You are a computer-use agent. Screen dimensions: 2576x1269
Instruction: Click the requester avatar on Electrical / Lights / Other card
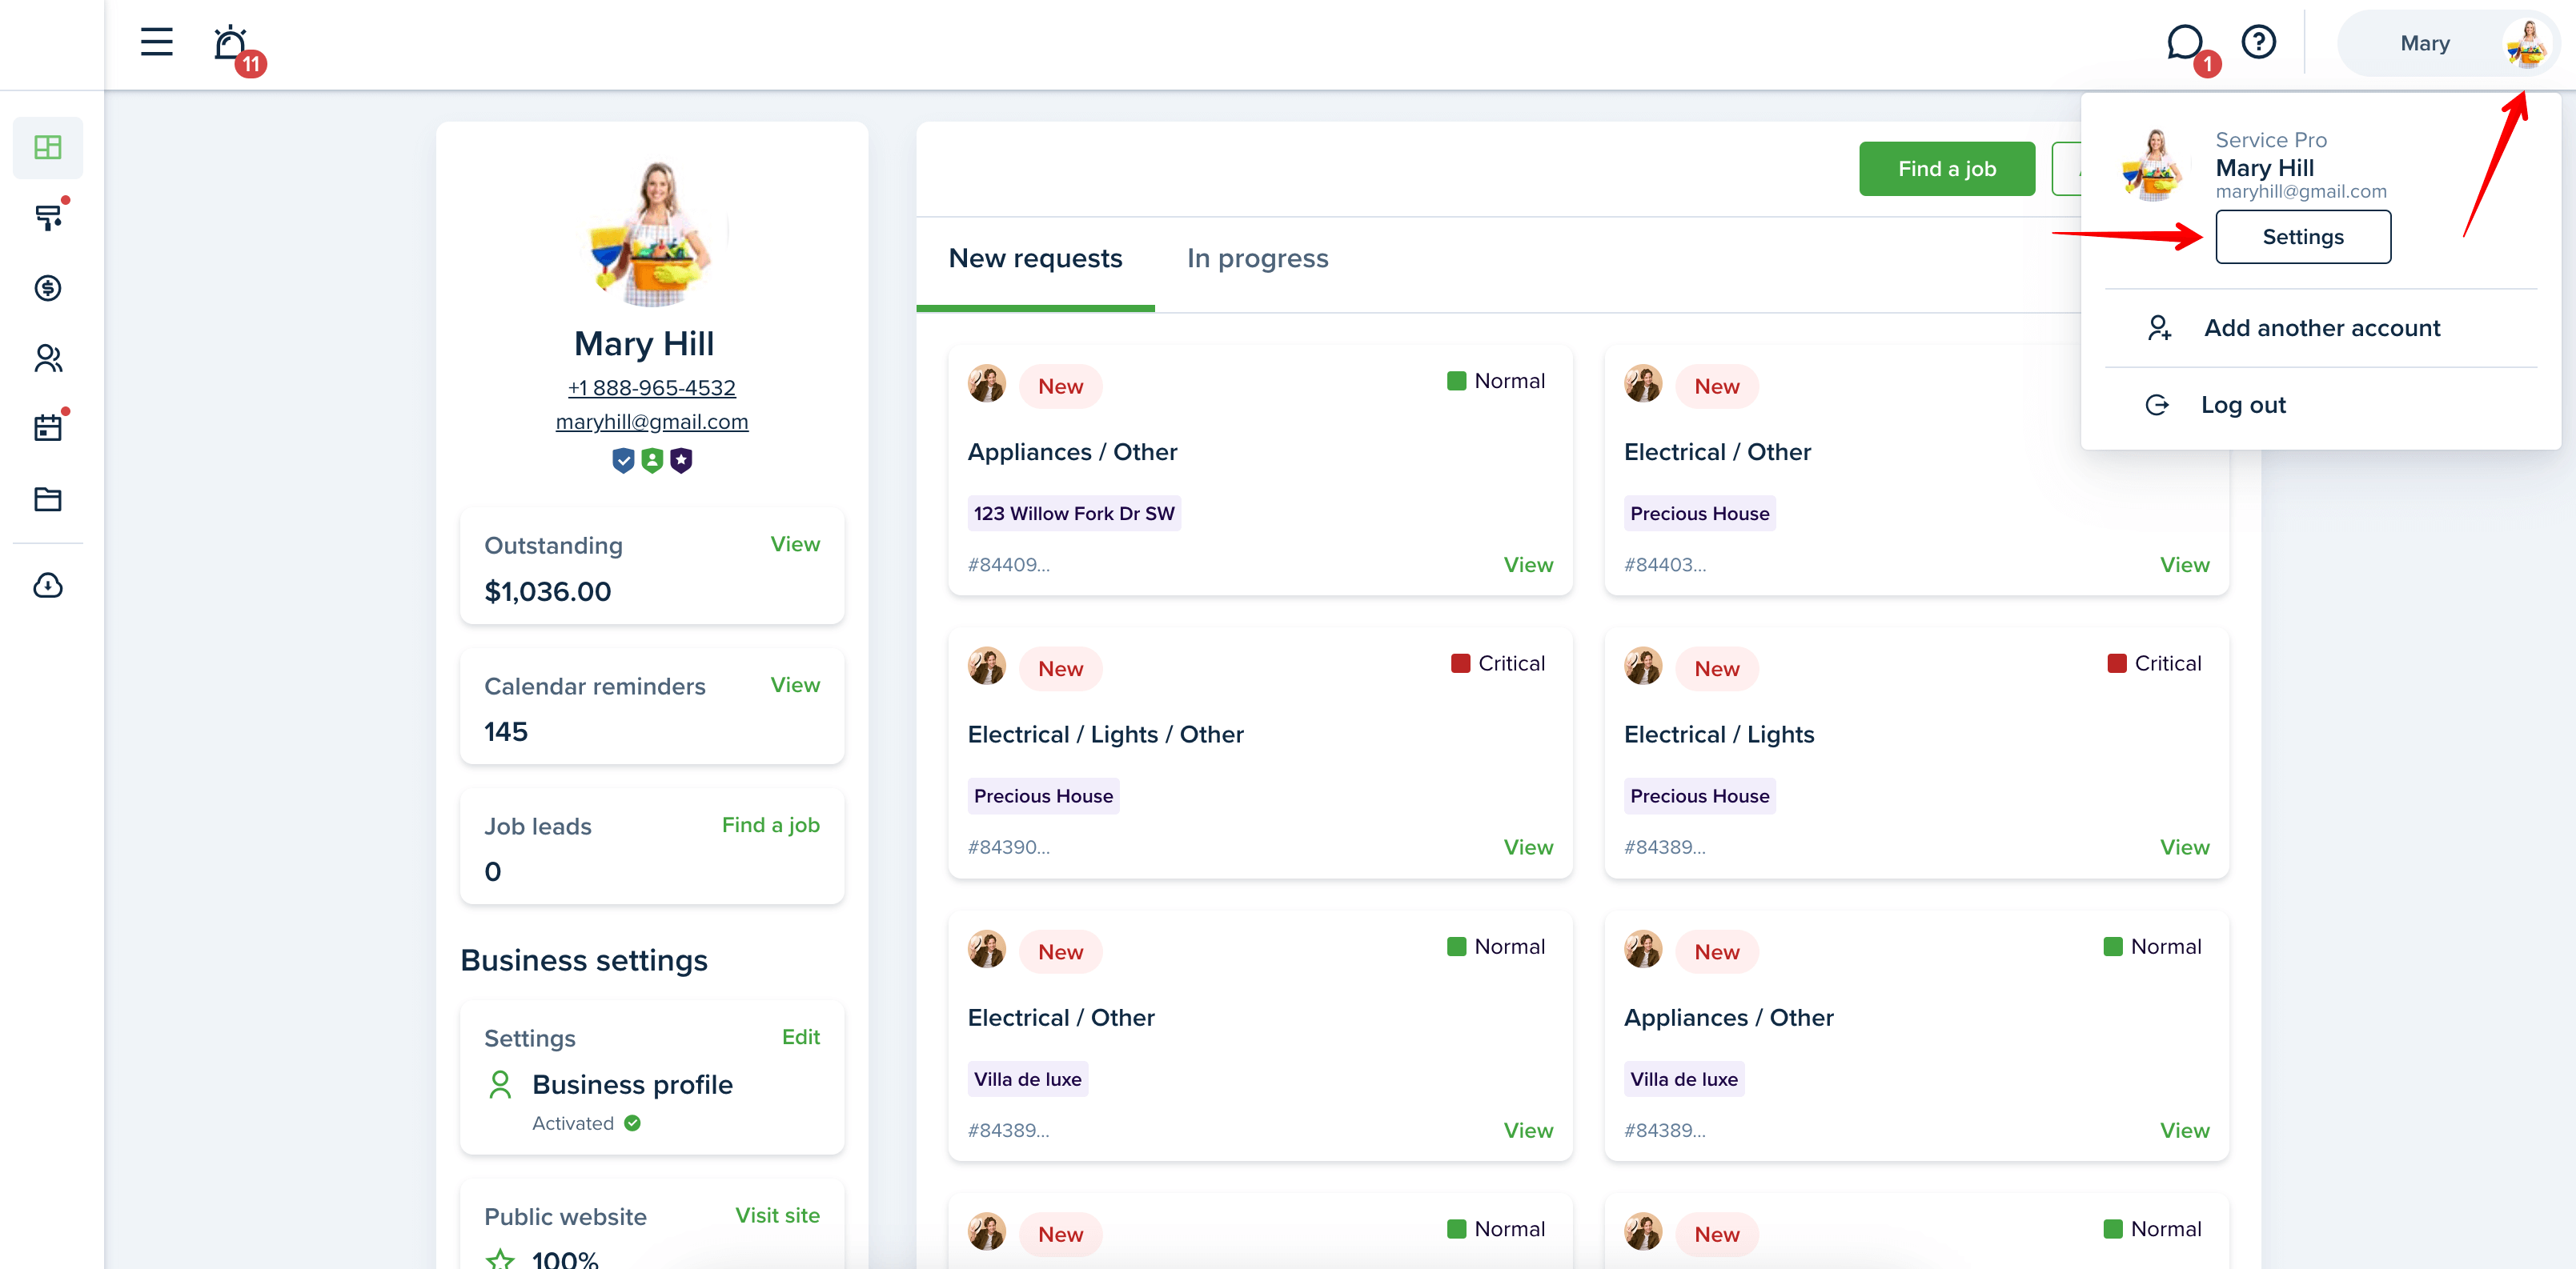point(987,667)
